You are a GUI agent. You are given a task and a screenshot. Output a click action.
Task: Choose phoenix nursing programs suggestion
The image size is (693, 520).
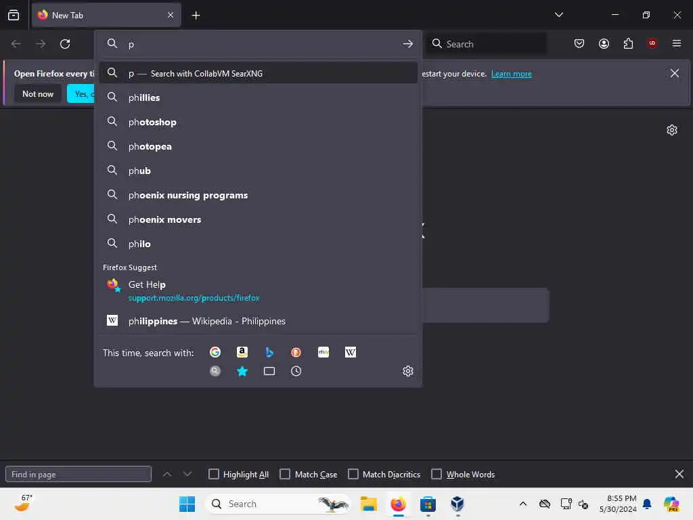(x=258, y=195)
